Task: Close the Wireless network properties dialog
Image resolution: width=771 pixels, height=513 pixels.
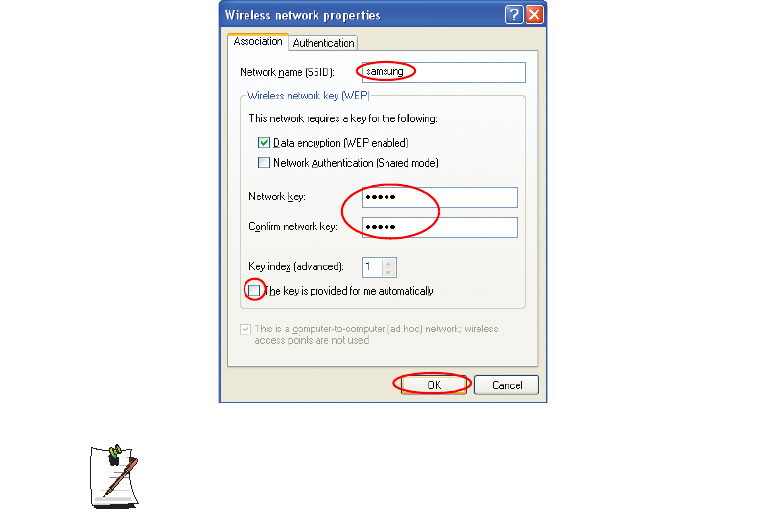Action: tap(534, 14)
